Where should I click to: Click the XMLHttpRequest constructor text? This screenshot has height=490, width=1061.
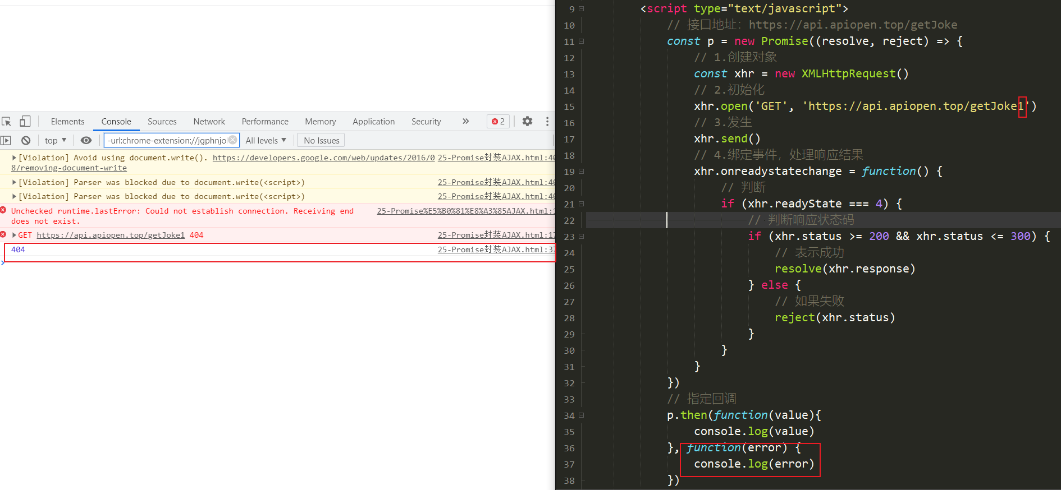[x=848, y=73]
